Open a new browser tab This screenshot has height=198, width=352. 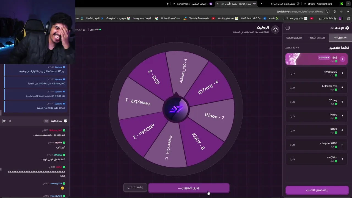[x=168, y=4]
